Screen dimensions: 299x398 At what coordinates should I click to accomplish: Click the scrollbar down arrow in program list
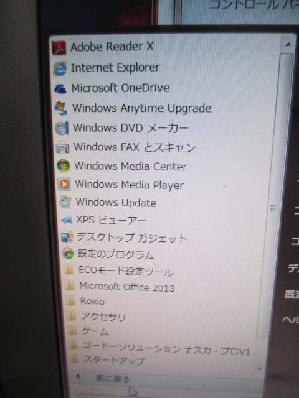click(259, 368)
